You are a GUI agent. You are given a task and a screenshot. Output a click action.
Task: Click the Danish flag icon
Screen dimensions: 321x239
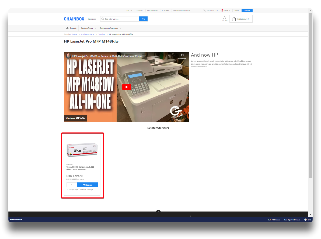tap(222, 11)
